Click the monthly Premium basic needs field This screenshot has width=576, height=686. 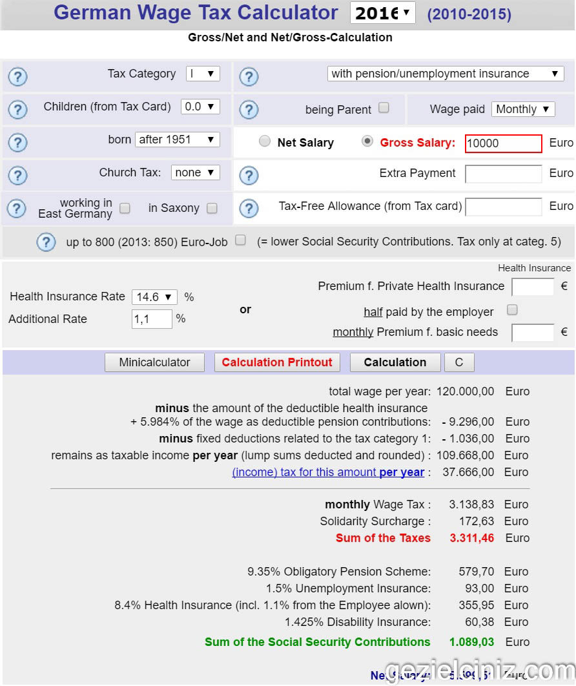[533, 333]
